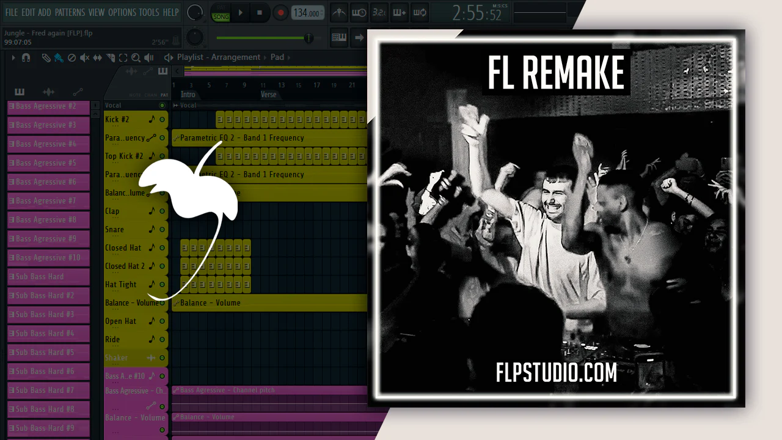The image size is (782, 440).
Task: Click the Kick #2 track note icon
Action: tap(152, 120)
